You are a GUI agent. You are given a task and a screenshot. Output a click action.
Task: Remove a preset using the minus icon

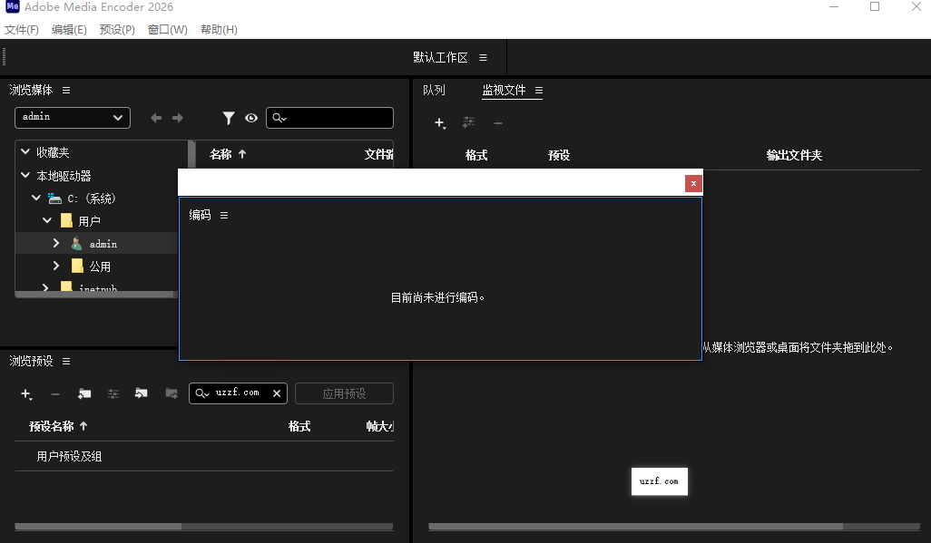(x=55, y=394)
